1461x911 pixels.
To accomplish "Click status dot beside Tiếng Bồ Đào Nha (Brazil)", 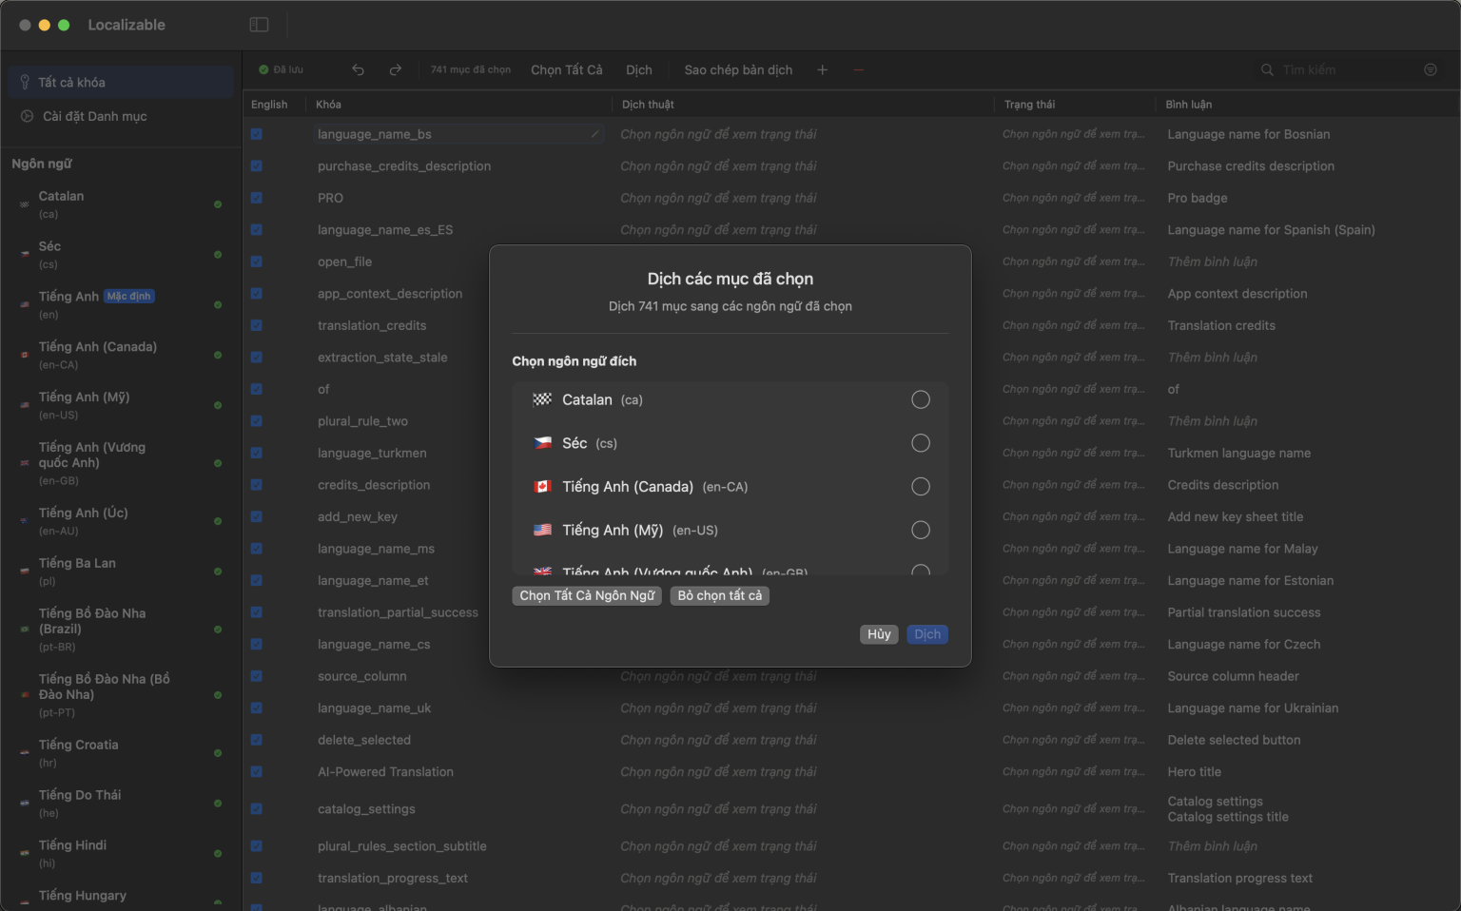I will pyautogui.click(x=218, y=630).
